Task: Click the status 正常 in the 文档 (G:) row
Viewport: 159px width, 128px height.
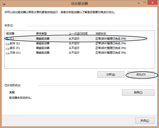Action: (x=111, y=53)
